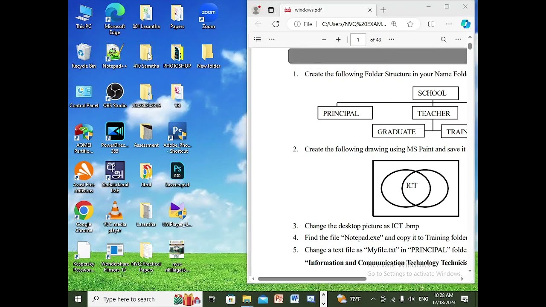Open PDF toolbar overflow menu beside search
This screenshot has height=307, width=546.
click(x=458, y=40)
